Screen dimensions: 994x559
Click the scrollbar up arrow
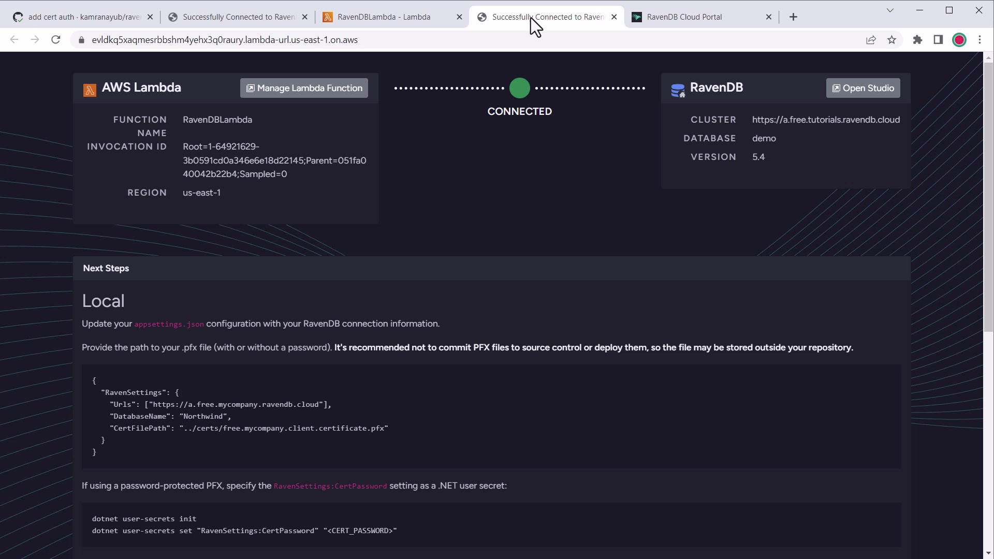click(x=988, y=57)
